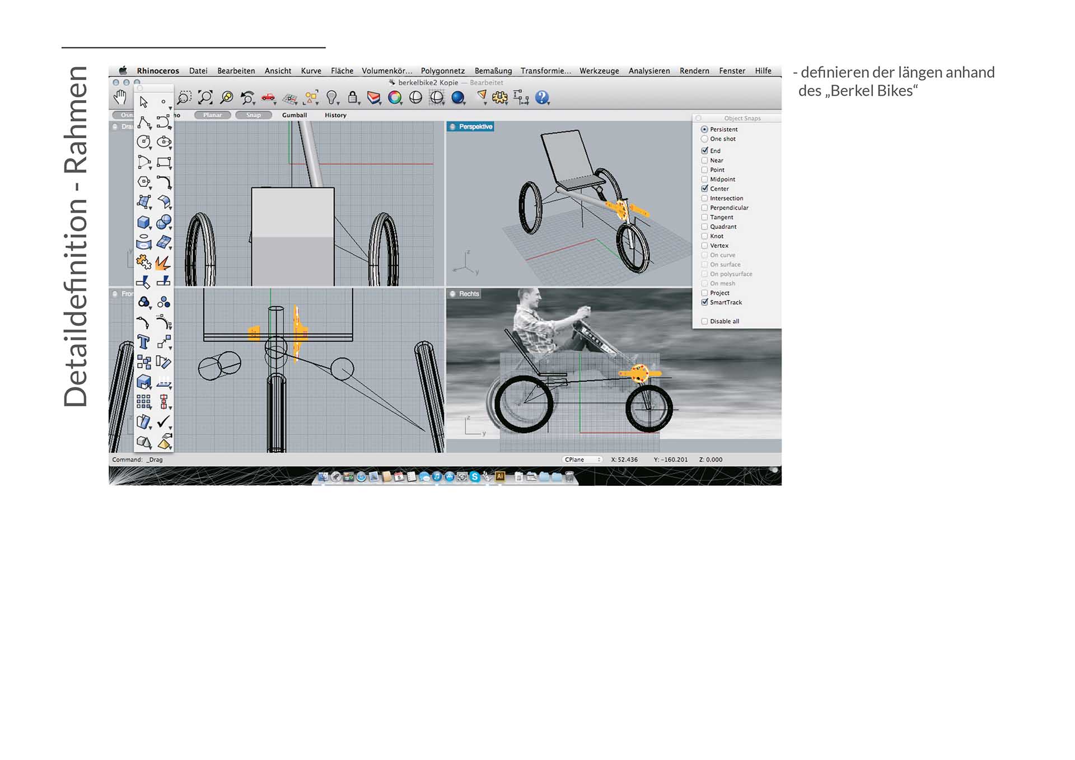The height and width of the screenshot is (760, 1075).
Task: Open the Help question mark icon
Action: (x=541, y=97)
